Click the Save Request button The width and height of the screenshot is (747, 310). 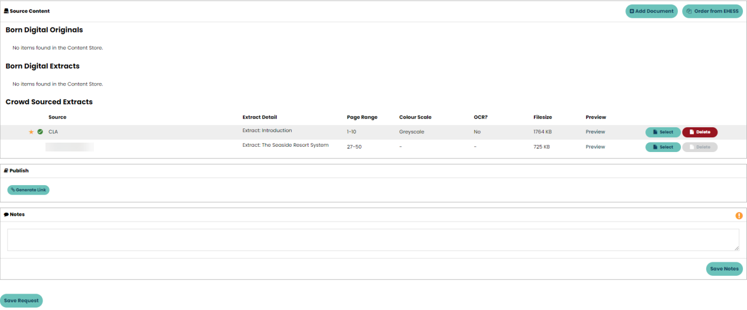click(x=21, y=301)
